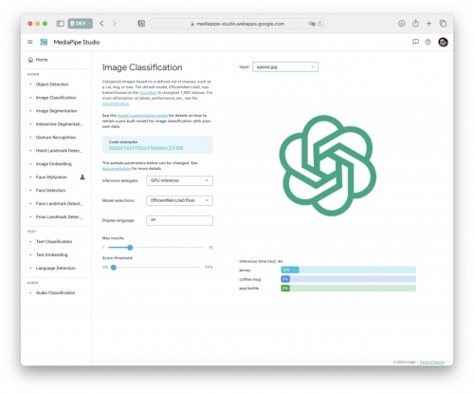Expand the Inference delegate dropdown
This screenshot has height=393, width=474.
point(179,180)
